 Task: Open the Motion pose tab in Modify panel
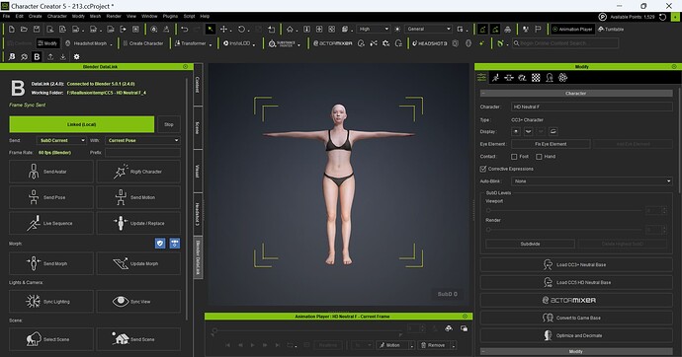pyautogui.click(x=495, y=78)
